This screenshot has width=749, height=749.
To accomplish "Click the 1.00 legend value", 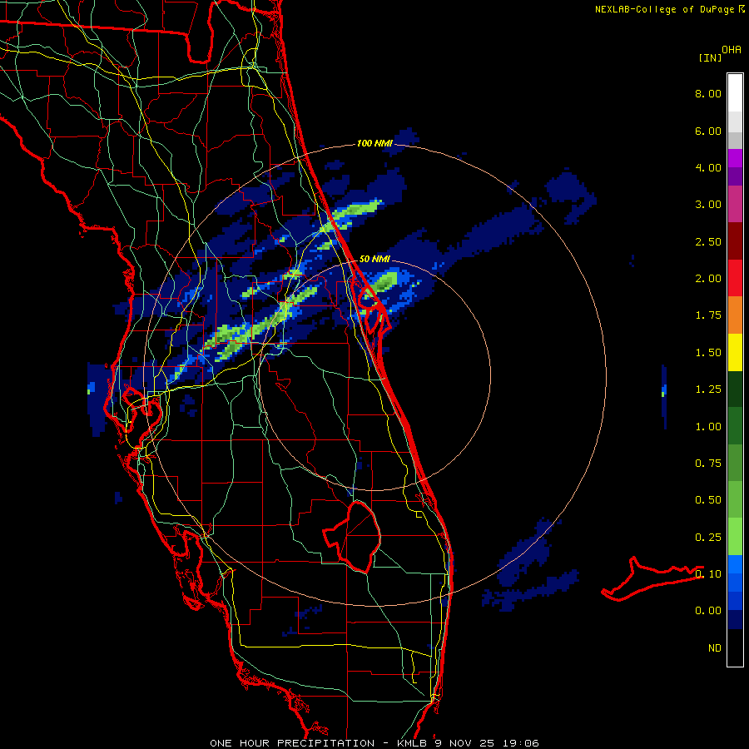I will (x=708, y=427).
